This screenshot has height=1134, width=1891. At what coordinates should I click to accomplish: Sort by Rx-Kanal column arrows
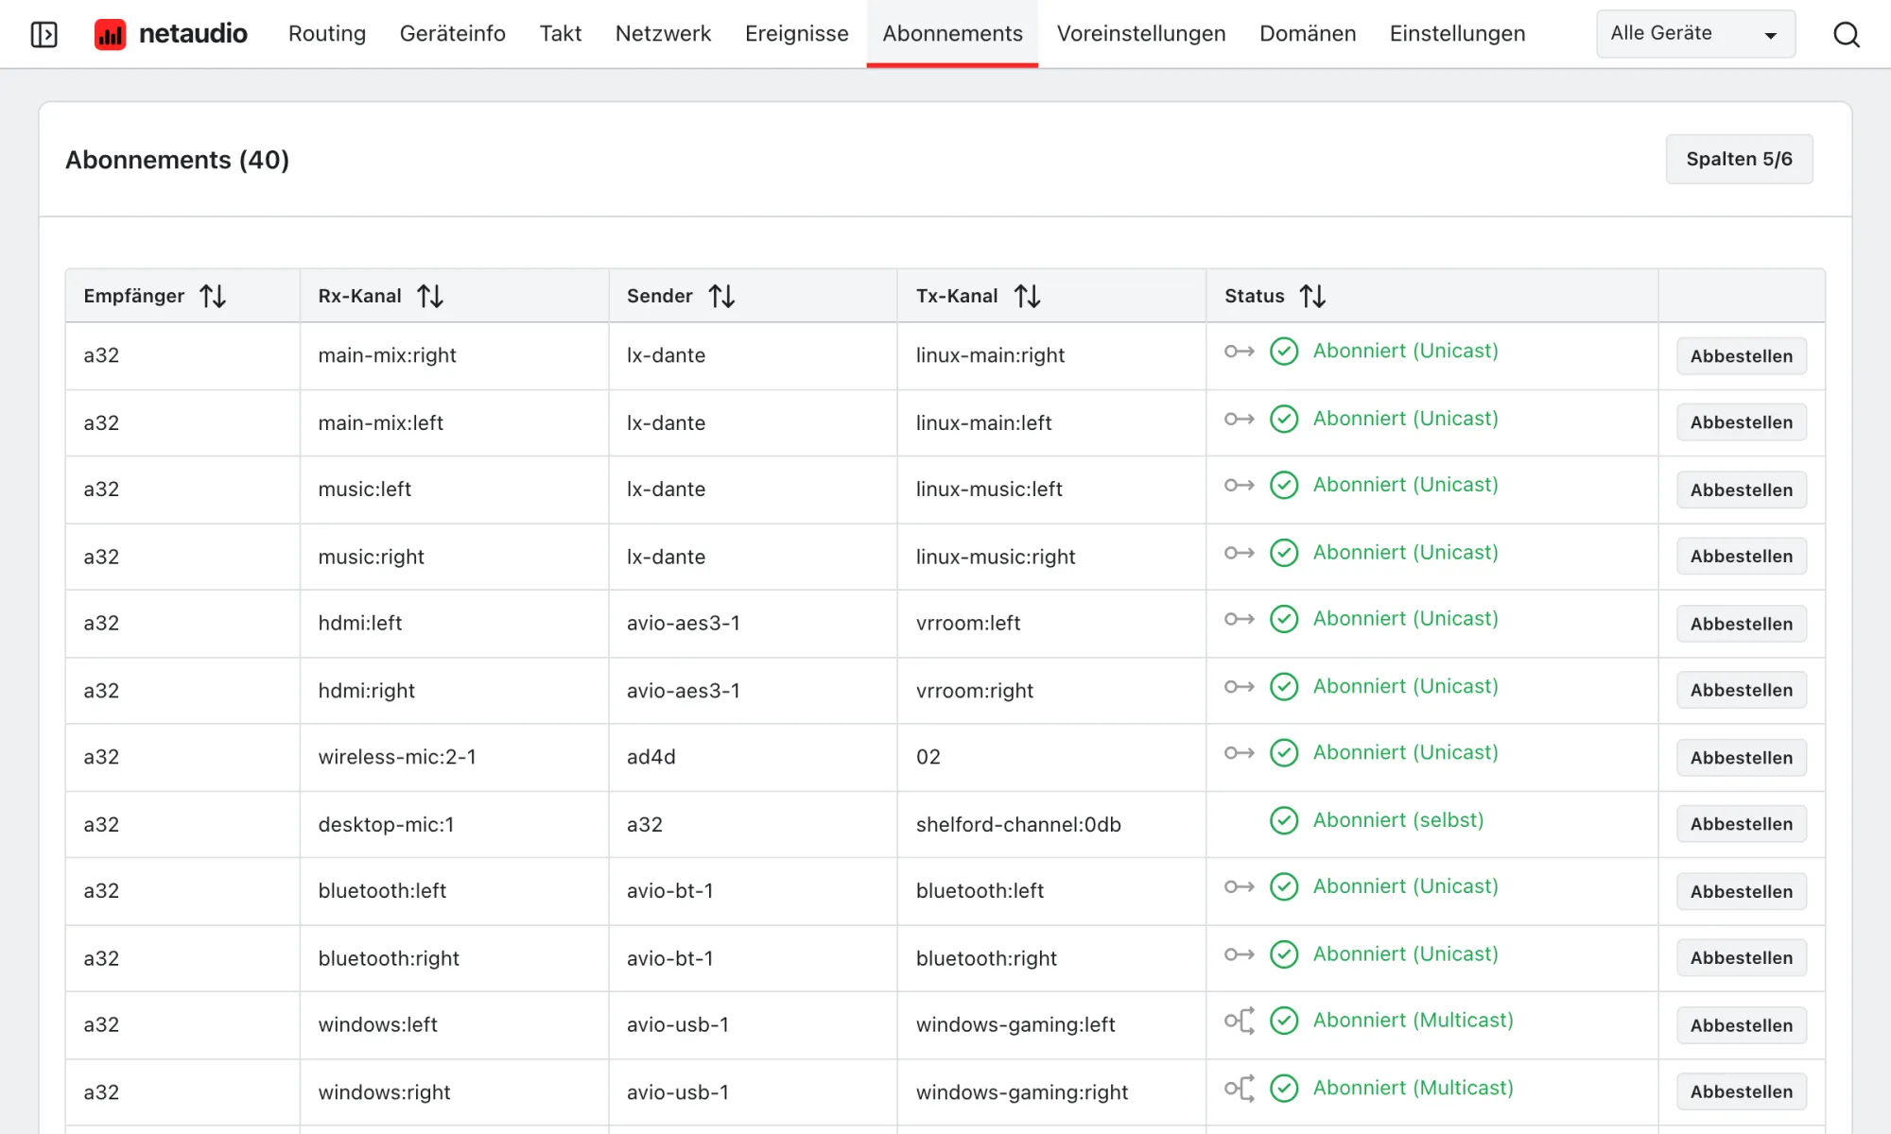click(x=430, y=297)
